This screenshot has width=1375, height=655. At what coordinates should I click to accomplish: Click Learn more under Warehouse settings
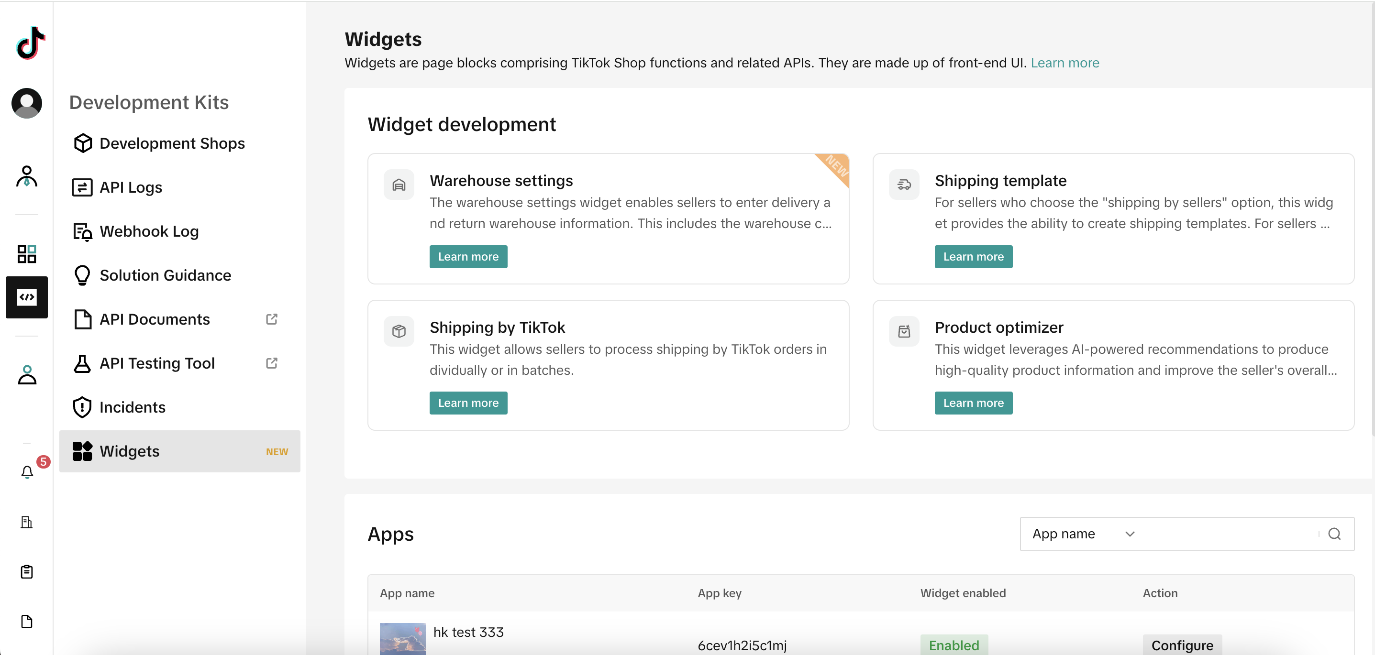468,257
